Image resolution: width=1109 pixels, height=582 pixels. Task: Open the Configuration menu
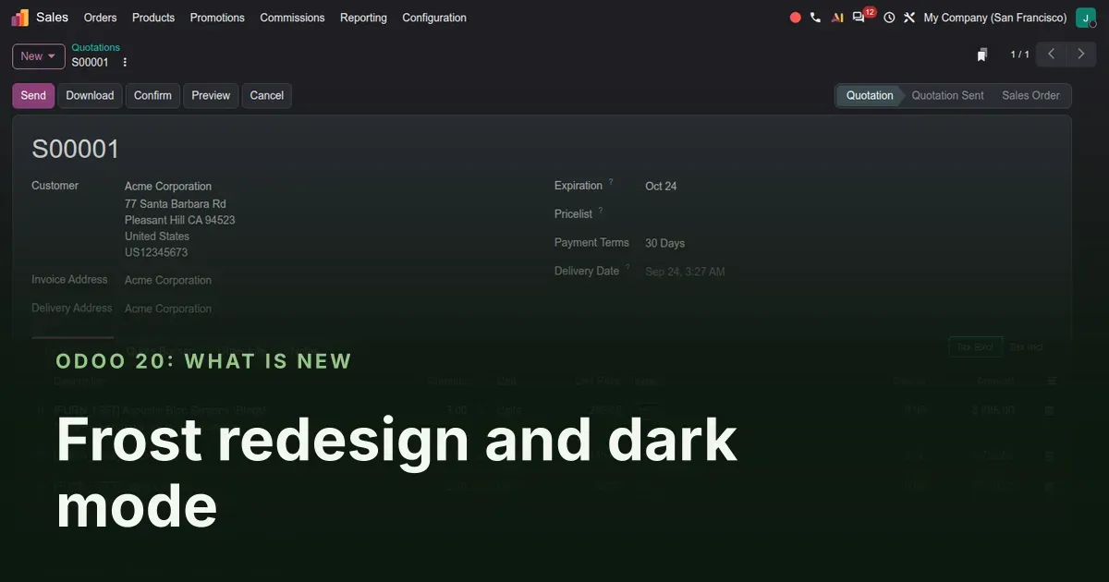[434, 18]
